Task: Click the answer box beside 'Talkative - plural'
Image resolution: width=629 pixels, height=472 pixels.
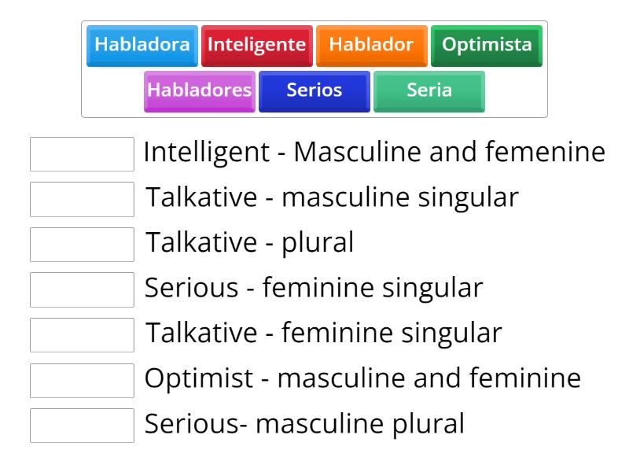Action: [x=82, y=245]
